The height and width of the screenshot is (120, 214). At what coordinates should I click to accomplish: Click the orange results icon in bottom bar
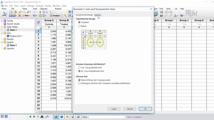click(x=67, y=117)
